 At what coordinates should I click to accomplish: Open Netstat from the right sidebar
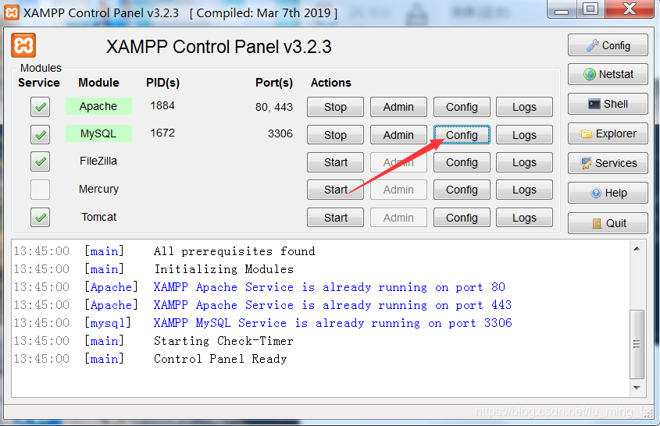pos(608,74)
